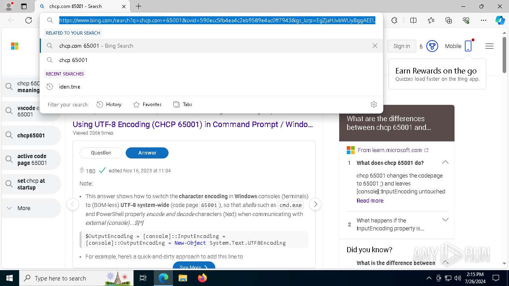Click the network icon in system tray
This screenshot has height=286, width=509.
tap(448, 278)
